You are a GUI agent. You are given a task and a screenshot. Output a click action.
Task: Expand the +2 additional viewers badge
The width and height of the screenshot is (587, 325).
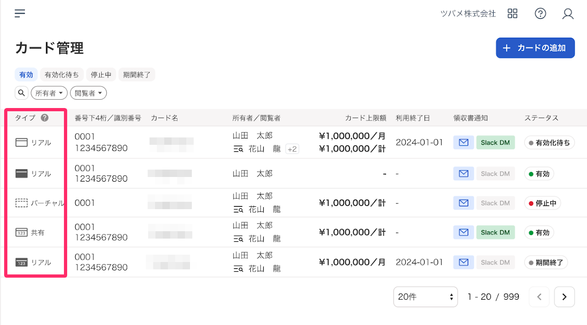(x=292, y=148)
